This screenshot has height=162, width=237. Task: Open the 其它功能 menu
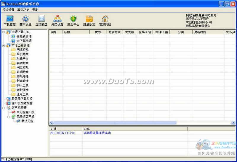point(23,10)
